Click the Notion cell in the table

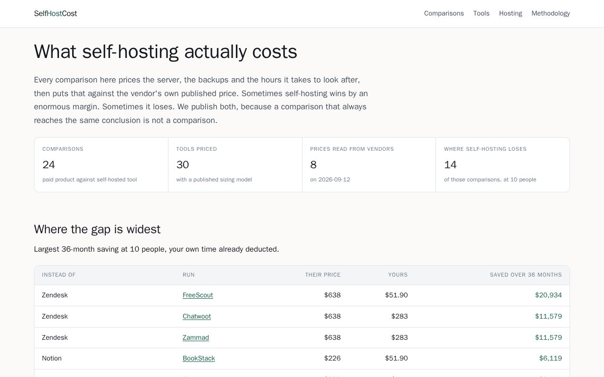(x=52, y=358)
